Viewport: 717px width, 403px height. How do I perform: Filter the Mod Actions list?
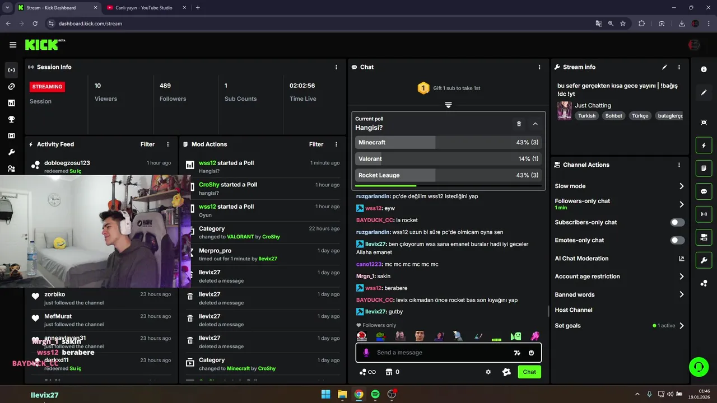[x=316, y=144]
